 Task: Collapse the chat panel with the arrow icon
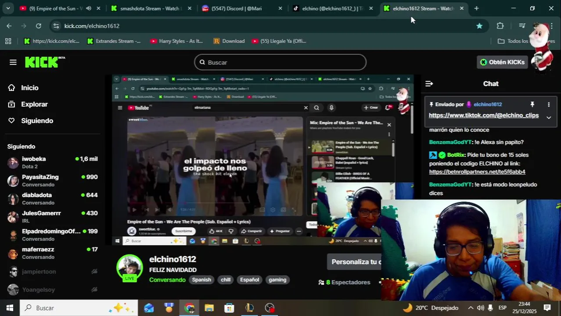pyautogui.click(x=429, y=83)
